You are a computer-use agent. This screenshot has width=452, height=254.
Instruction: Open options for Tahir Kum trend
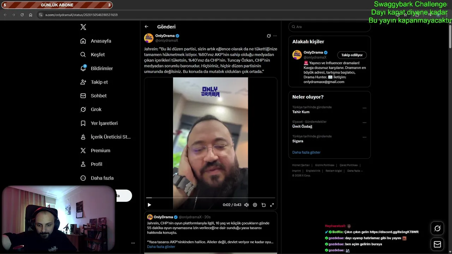(364, 108)
